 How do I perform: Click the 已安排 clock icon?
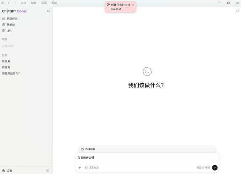(x=3, y=24)
